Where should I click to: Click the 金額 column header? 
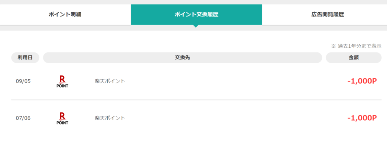pos(354,58)
